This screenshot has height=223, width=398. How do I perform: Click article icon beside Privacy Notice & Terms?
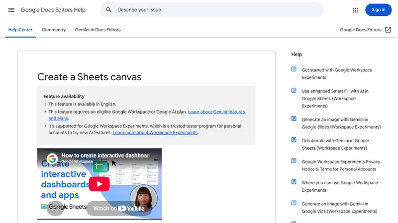tap(294, 161)
